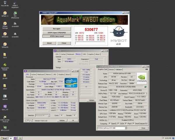Select the 3DMark03 desktop shortcut

5,35
